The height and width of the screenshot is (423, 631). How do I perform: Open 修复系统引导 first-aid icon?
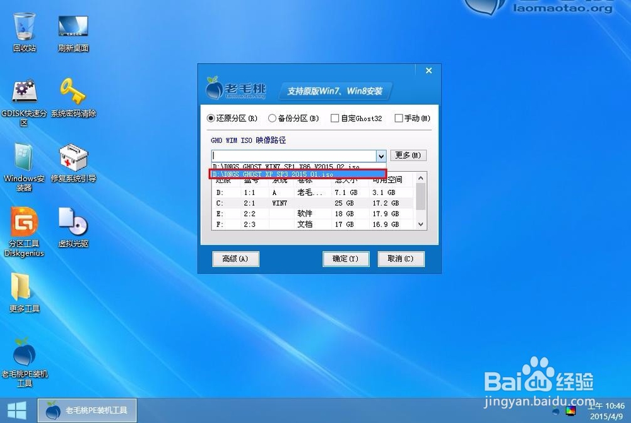(73, 163)
